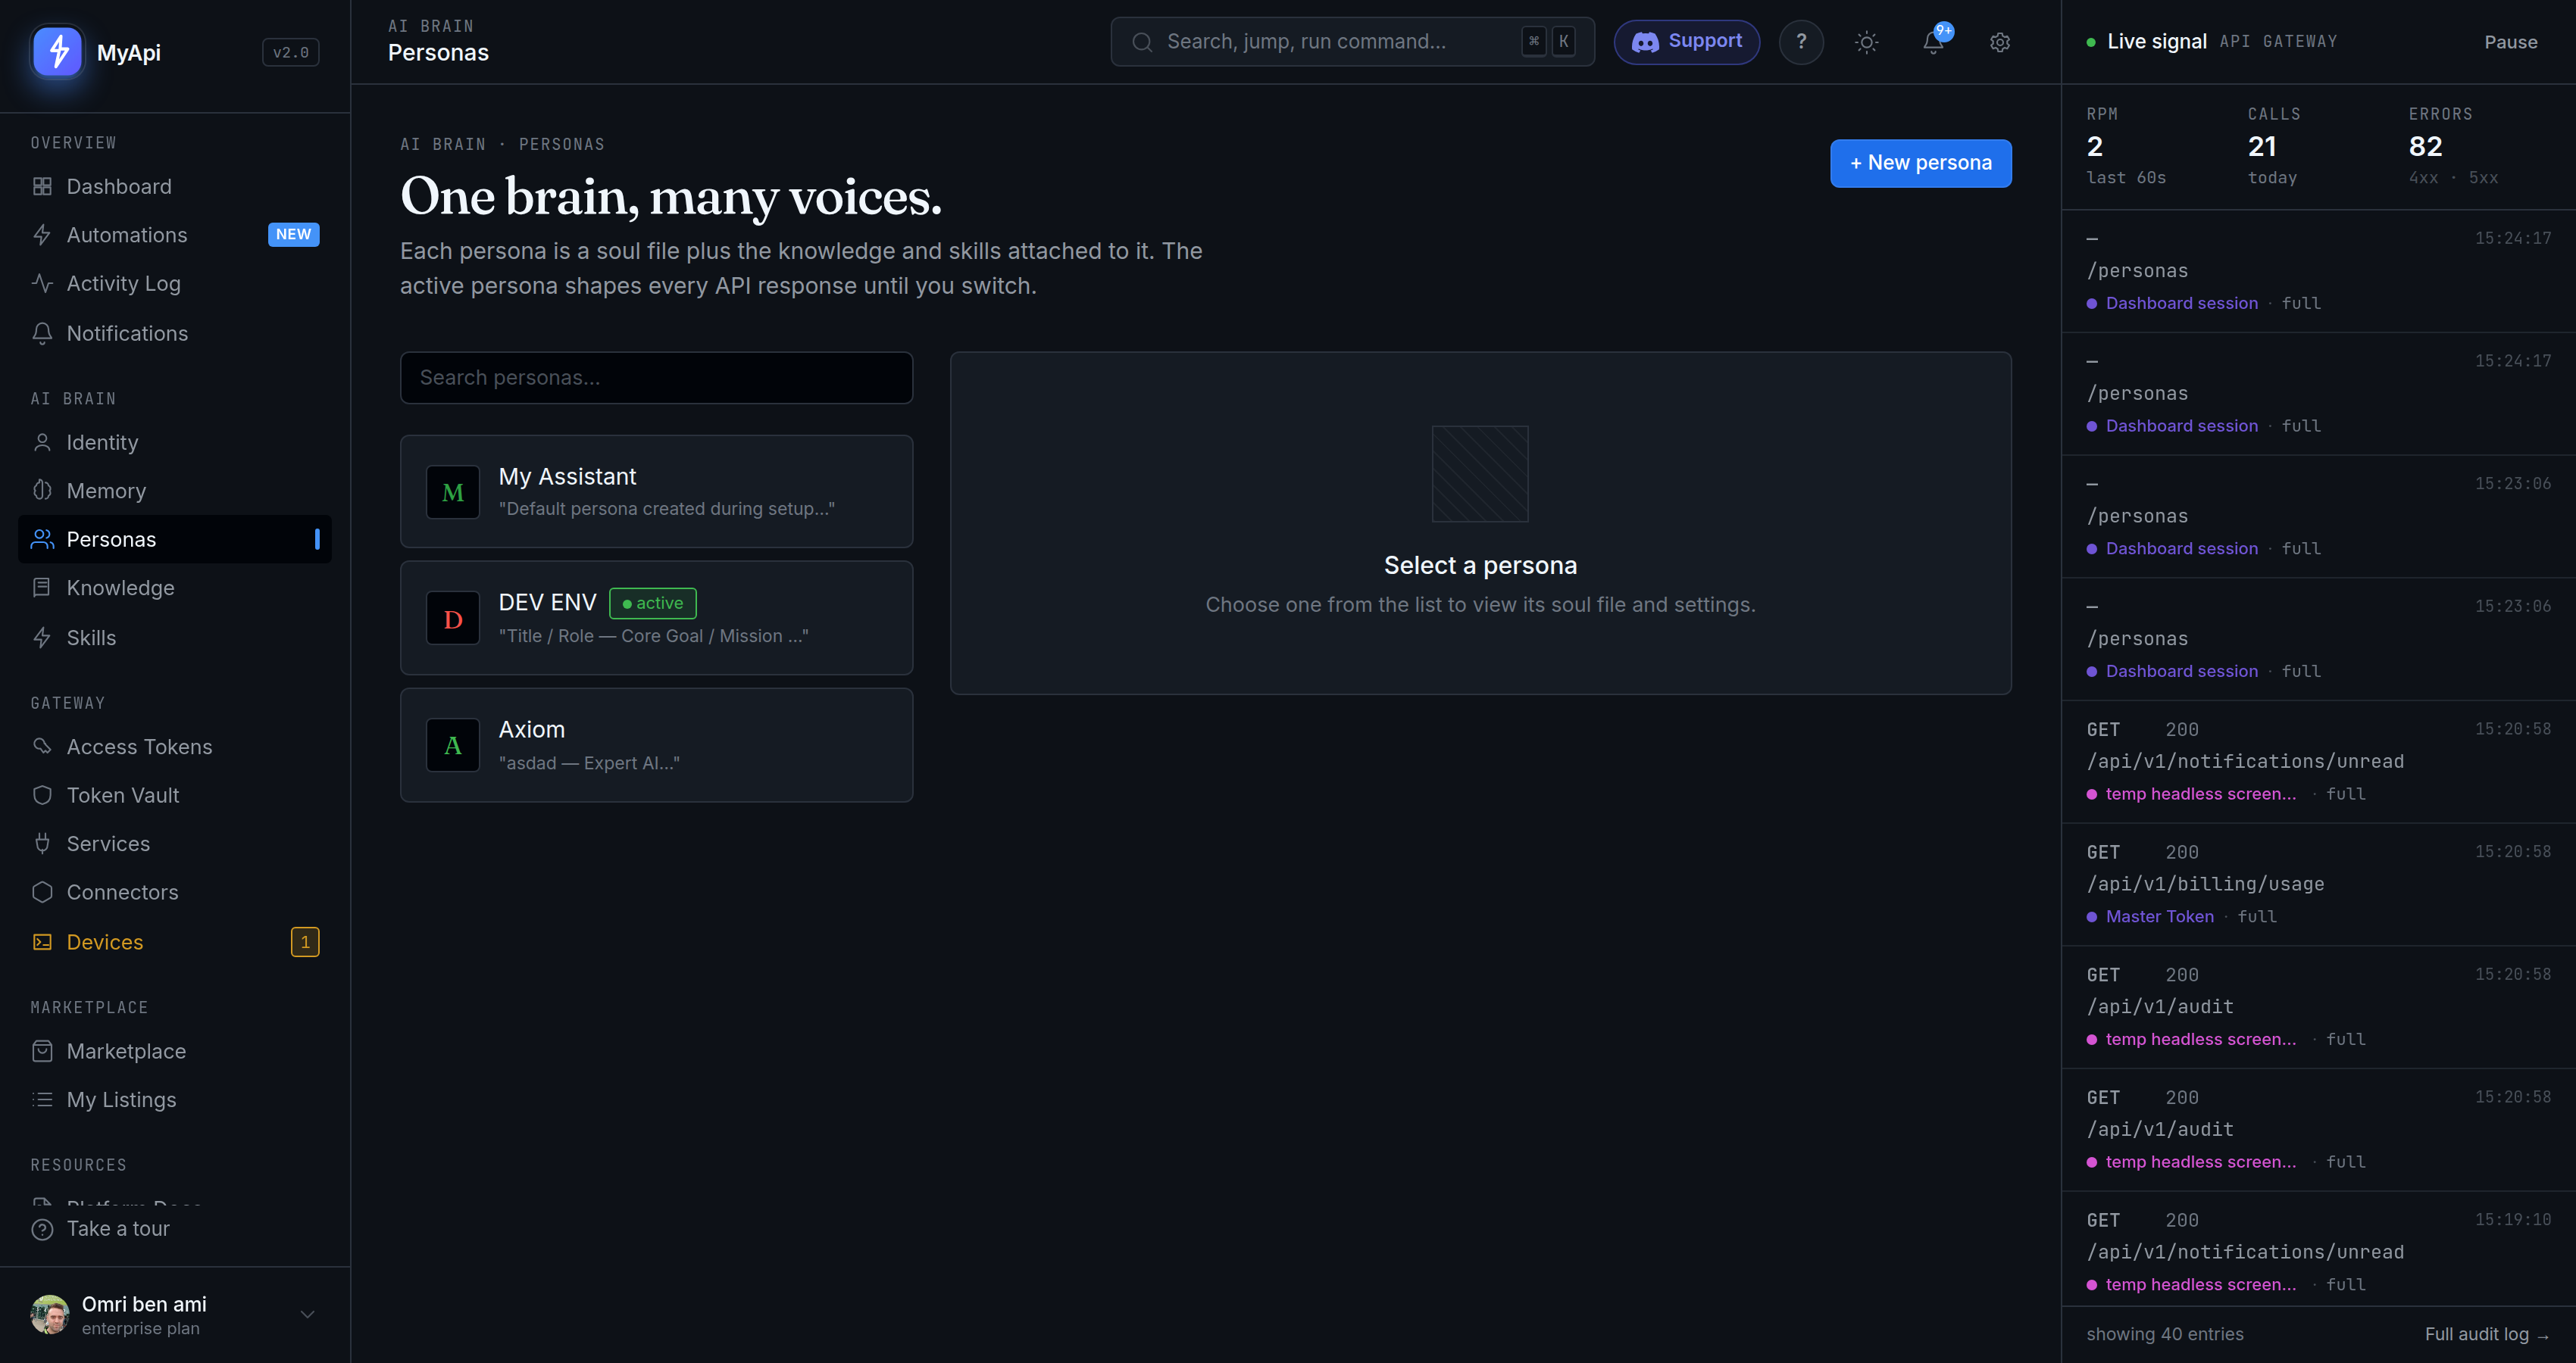Viewport: 2576px width, 1363px height.
Task: Click the user profile avatar photo
Action: (x=49, y=1315)
